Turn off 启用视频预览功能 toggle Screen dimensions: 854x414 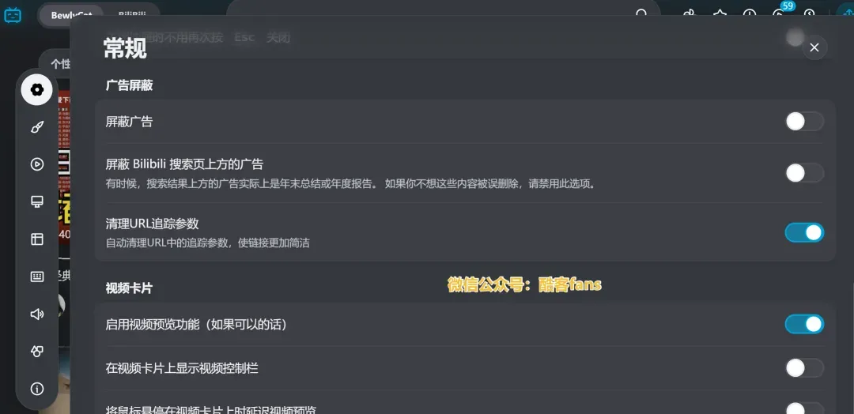pyautogui.click(x=804, y=324)
